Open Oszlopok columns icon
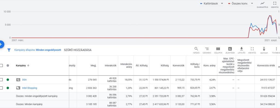The width and height of the screenshot is (280, 108). 218,49
